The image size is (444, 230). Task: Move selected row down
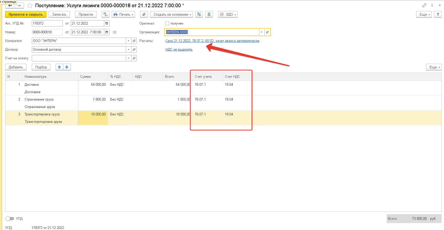(x=67, y=67)
